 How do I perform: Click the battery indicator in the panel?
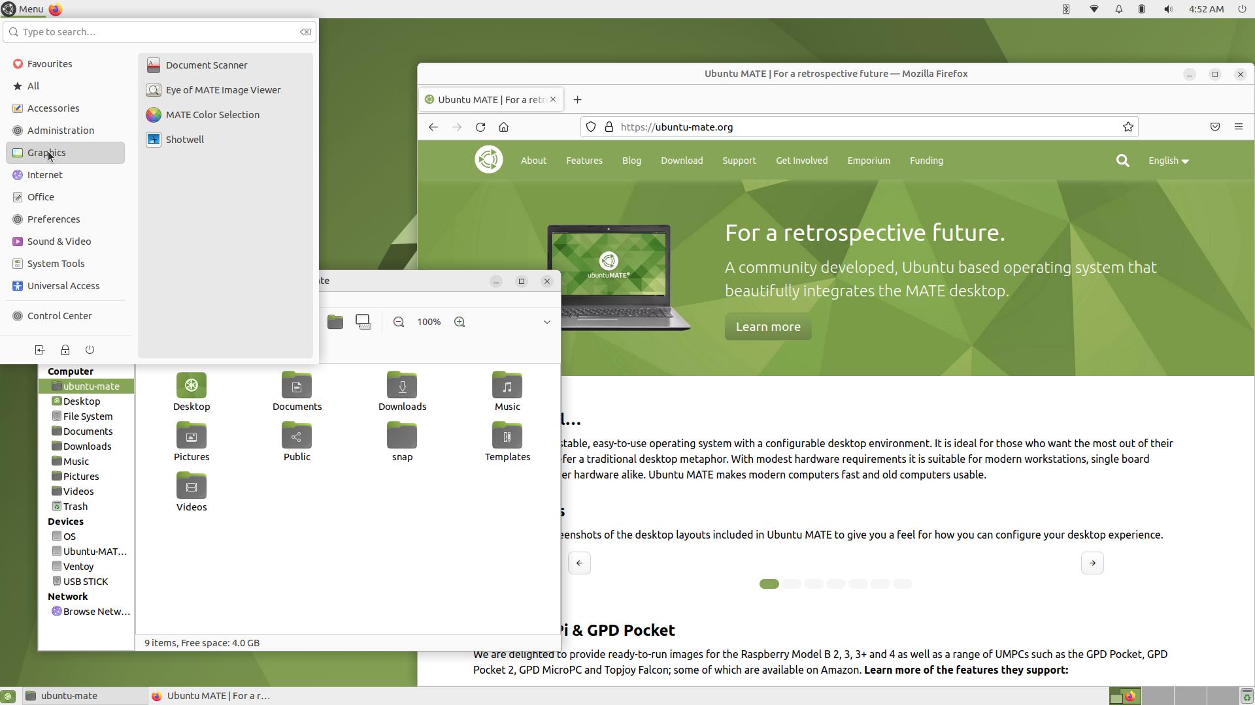click(x=1142, y=9)
